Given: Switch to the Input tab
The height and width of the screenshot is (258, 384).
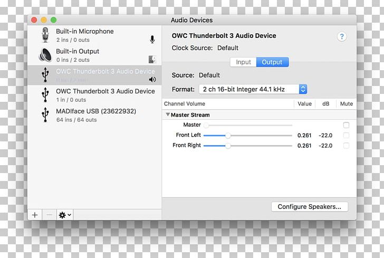Looking at the screenshot, I should click(x=243, y=62).
